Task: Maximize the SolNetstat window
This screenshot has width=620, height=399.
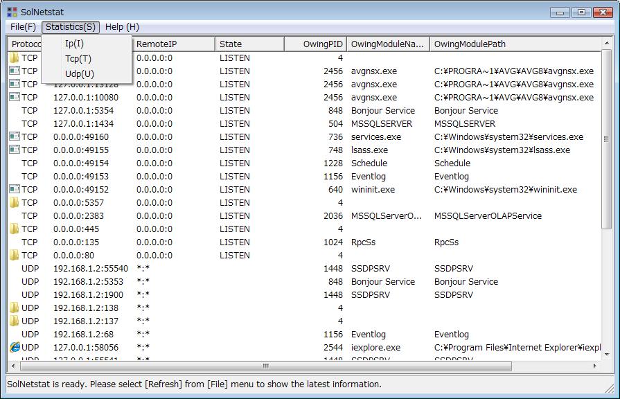Action: point(581,12)
